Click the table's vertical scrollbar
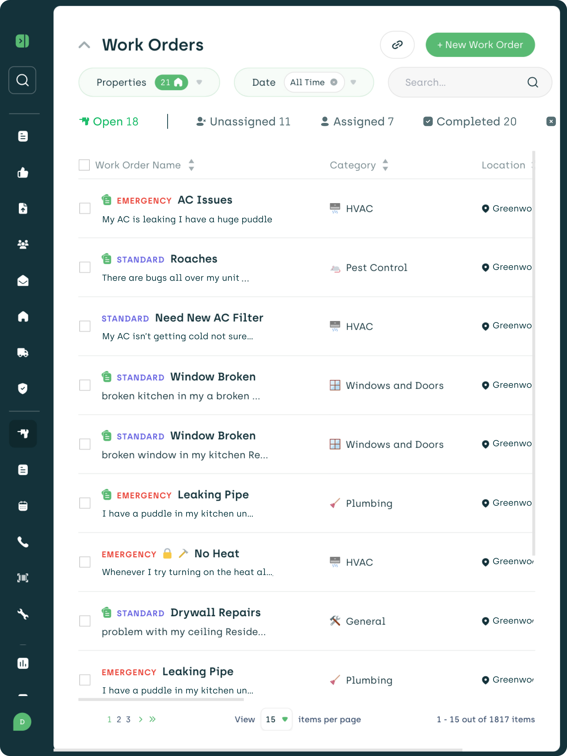Screen dimensions: 567x756 coord(534,353)
